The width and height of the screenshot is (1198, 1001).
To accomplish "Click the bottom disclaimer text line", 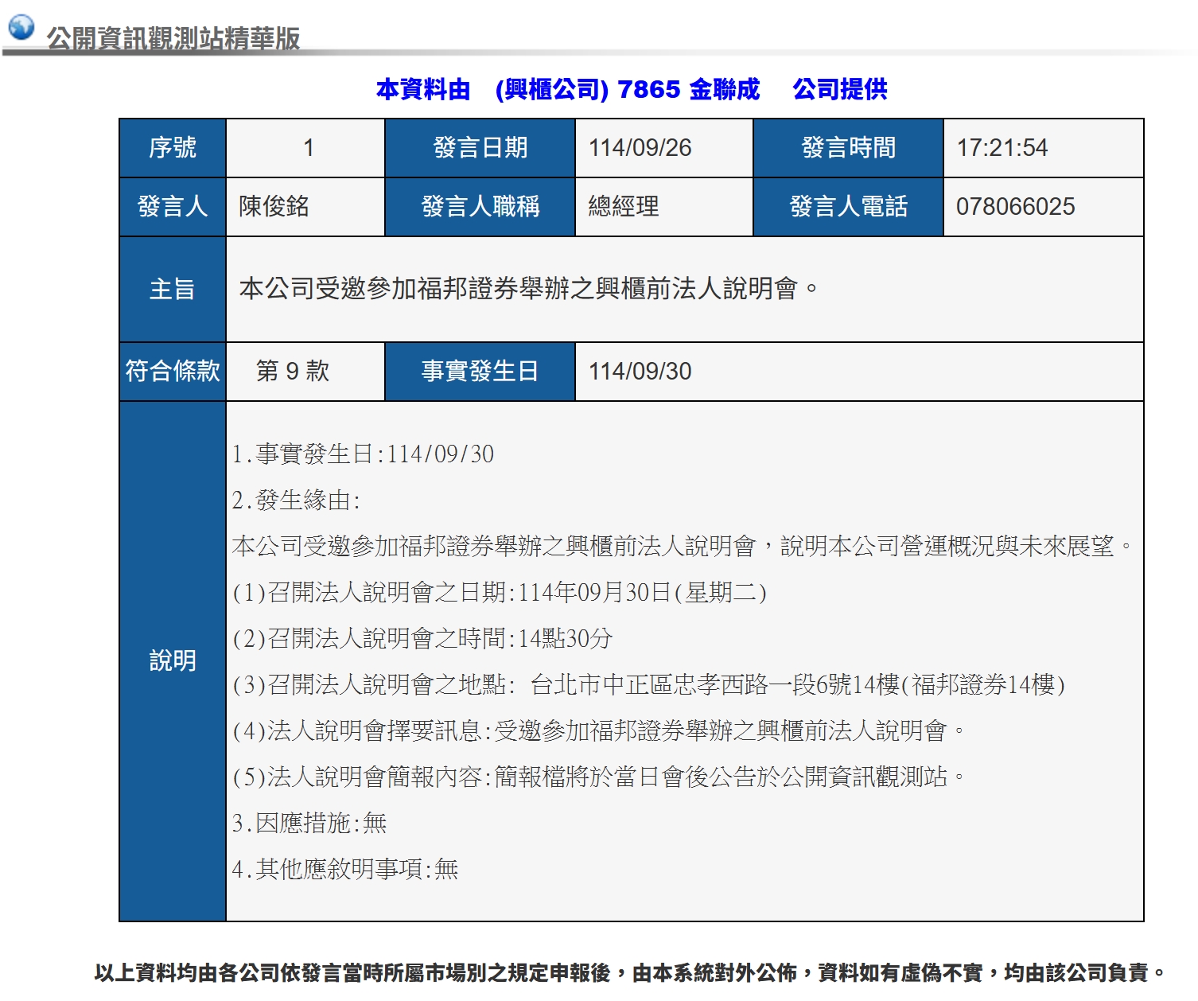I will click(630, 972).
